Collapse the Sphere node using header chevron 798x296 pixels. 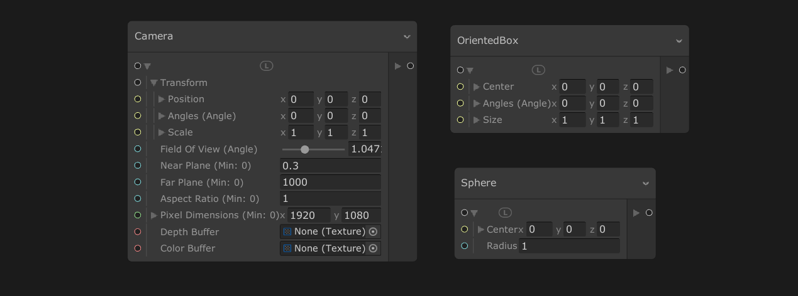[646, 183]
